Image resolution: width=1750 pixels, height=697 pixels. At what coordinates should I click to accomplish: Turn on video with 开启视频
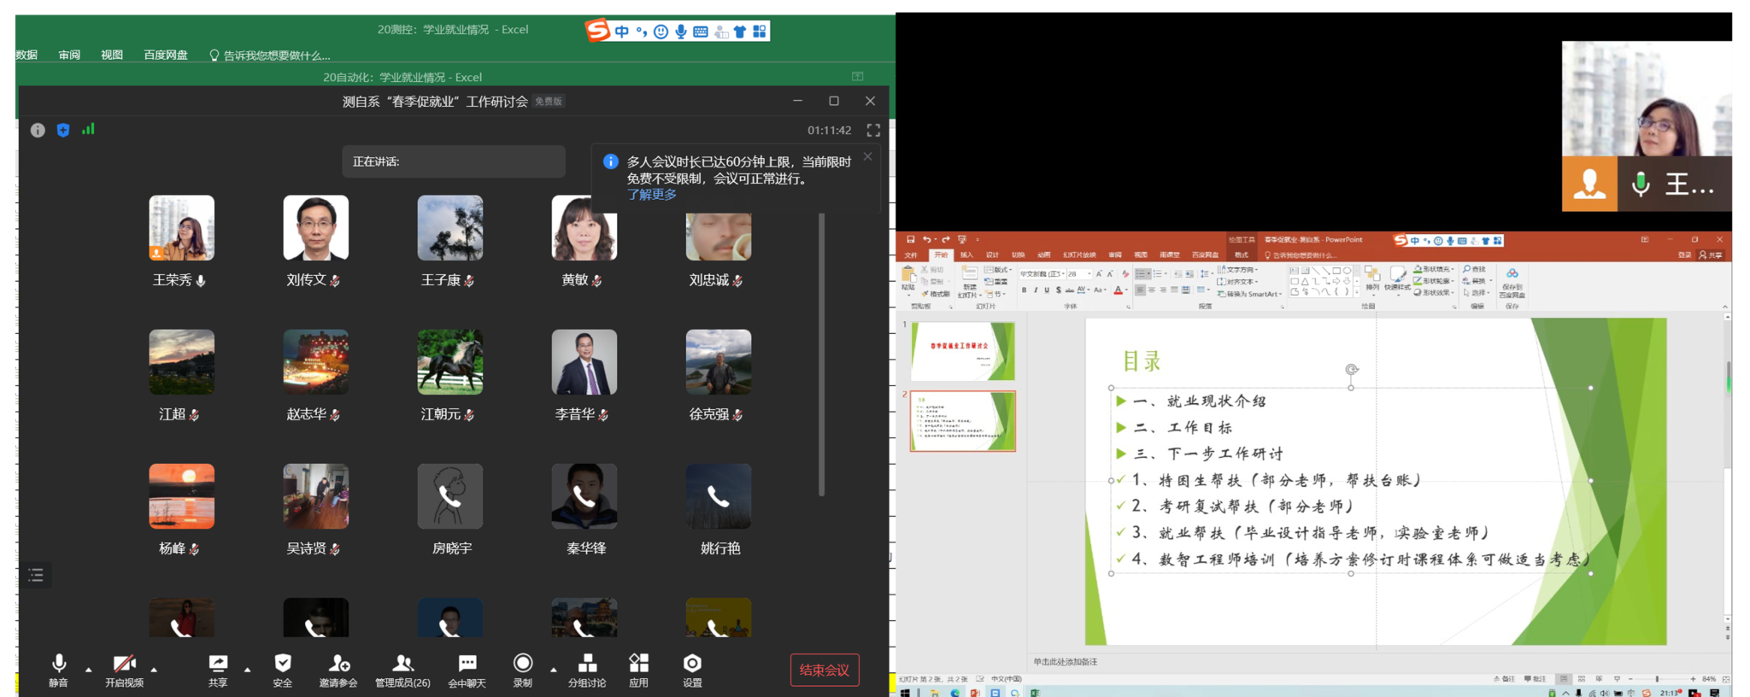point(124,669)
